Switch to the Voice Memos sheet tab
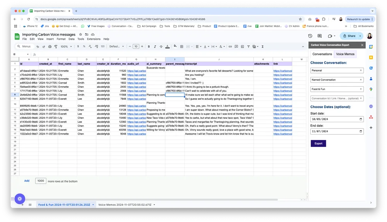Screen dimensions: 387x222 point(125,205)
